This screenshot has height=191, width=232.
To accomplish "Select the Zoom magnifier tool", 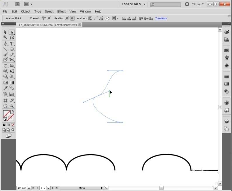I will 12,106.
